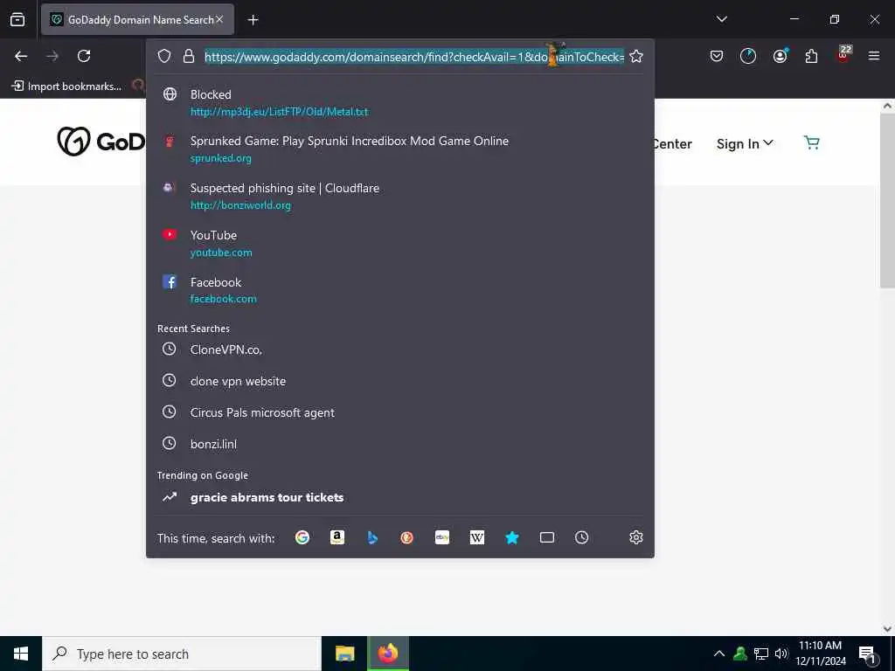Search this time with Amazon

[337, 537]
